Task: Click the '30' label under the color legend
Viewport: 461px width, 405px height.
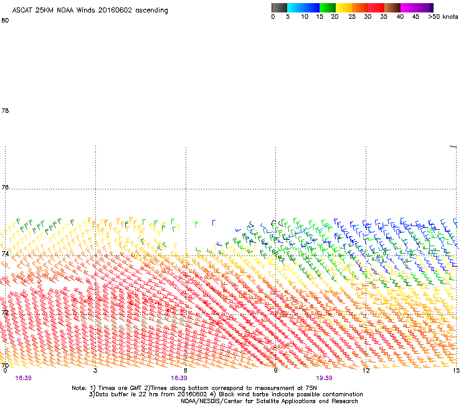Action: tap(368, 17)
